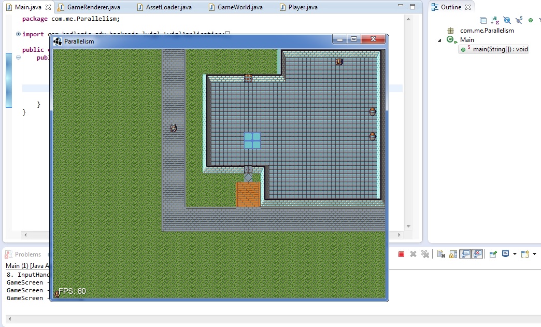Viewport: 541px width, 327px height.
Task: Click the Open Console icon
Action: click(x=525, y=254)
